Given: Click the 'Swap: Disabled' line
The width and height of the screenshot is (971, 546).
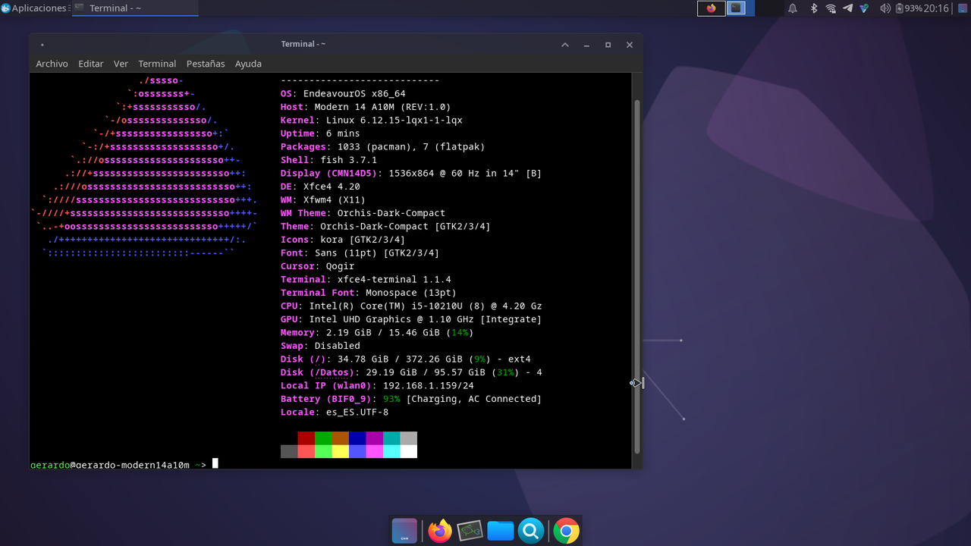Looking at the screenshot, I should 320,346.
